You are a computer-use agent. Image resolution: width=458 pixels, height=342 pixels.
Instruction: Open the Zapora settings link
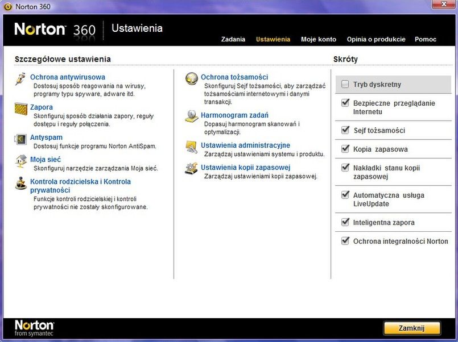(42, 107)
